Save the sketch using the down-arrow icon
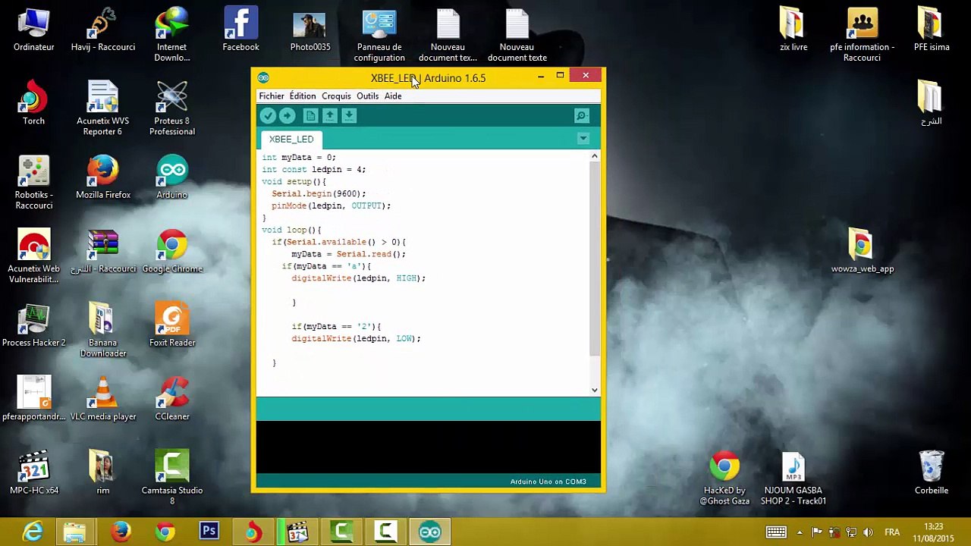Image resolution: width=971 pixels, height=546 pixels. click(x=349, y=115)
